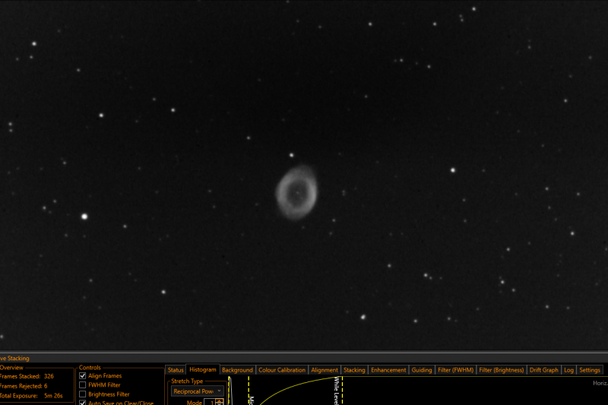Click the Frames Stacked: 326 readout
Image resolution: width=608 pixels, height=405 pixels.
[27, 376]
